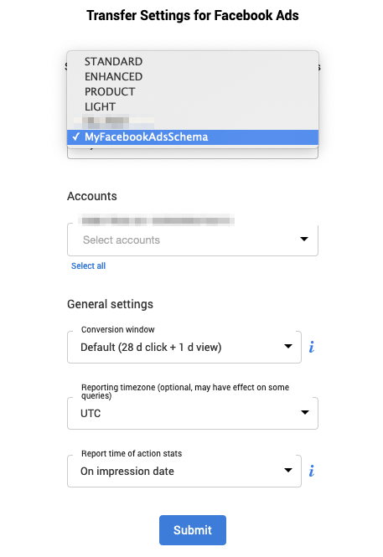
Task: Click the info icon beside Conversion window
Action: (x=312, y=347)
